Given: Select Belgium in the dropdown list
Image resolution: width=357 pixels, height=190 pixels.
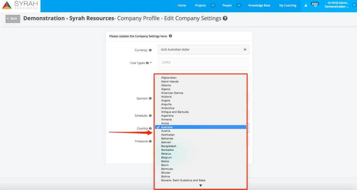Looking at the screenshot, I should (200, 158).
